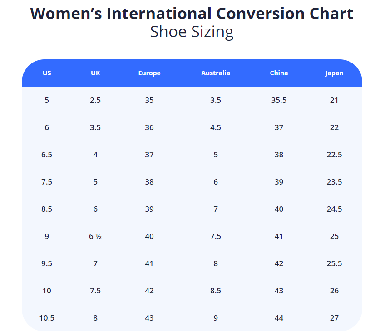Select the Japan column header

click(x=334, y=73)
